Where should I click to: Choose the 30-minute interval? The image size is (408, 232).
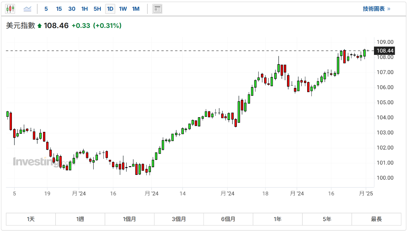click(x=72, y=9)
